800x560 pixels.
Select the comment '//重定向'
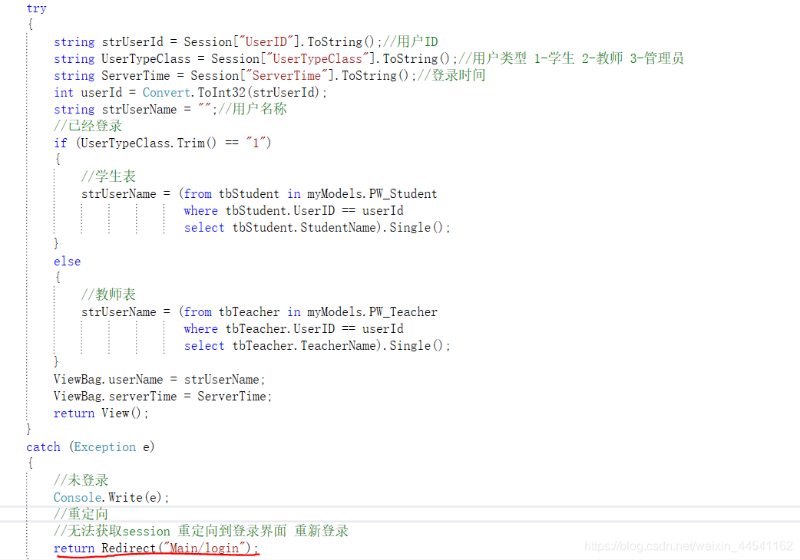pos(81,514)
